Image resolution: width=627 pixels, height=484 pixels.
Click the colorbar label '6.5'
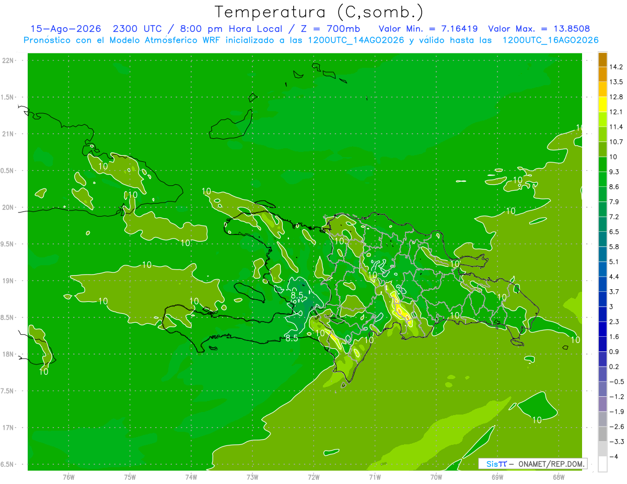(x=614, y=232)
